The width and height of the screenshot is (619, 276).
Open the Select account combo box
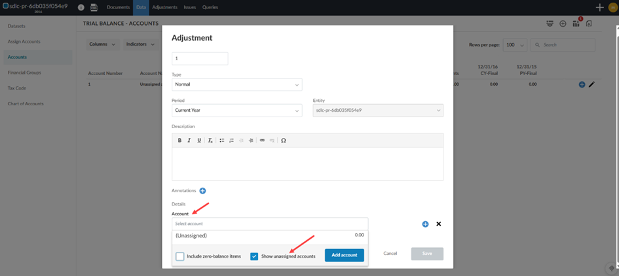269,224
